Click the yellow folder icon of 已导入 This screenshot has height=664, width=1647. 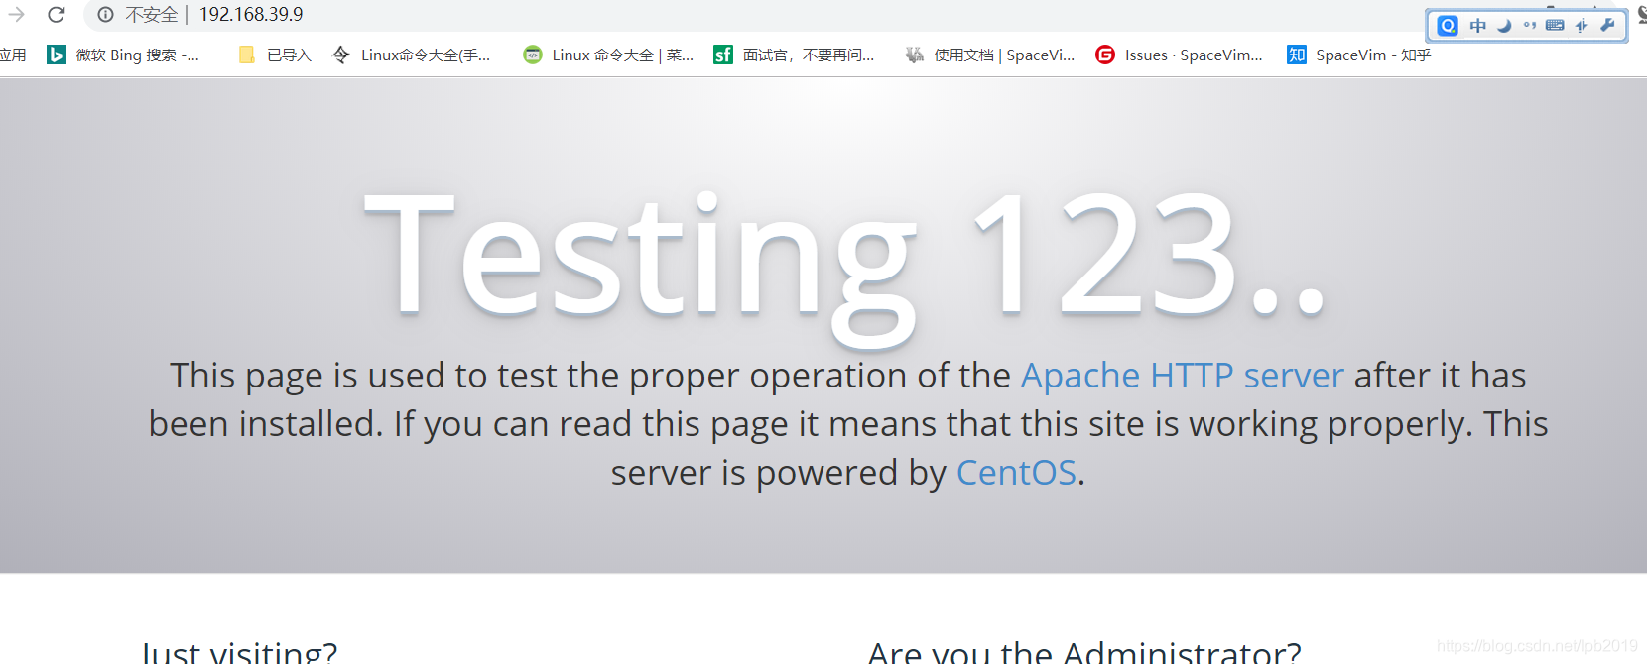tap(247, 55)
